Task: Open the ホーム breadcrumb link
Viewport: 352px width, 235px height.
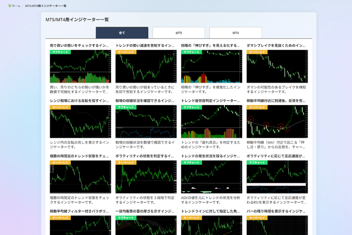Action: click(x=16, y=6)
